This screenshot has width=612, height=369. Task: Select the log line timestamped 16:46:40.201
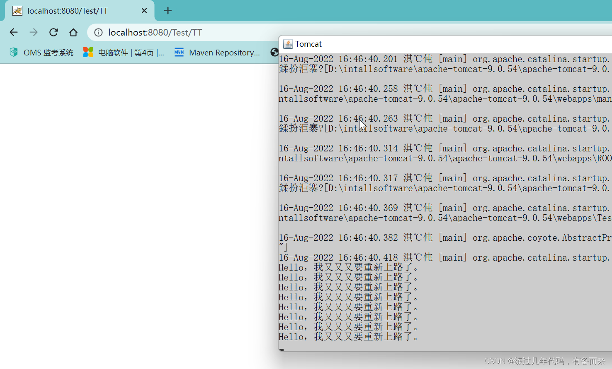pos(445,59)
